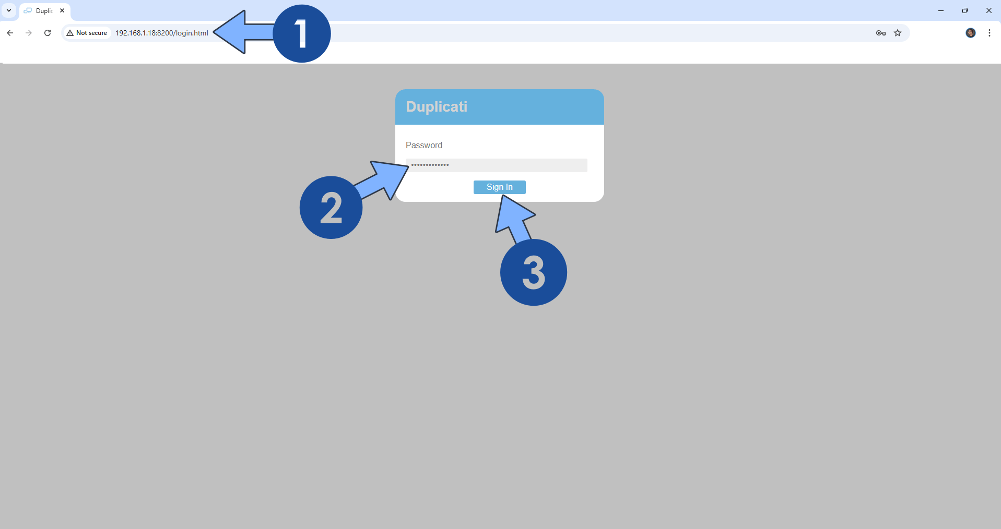This screenshot has width=1001, height=529.
Task: Reload the Duplicati login page
Action: (48, 33)
